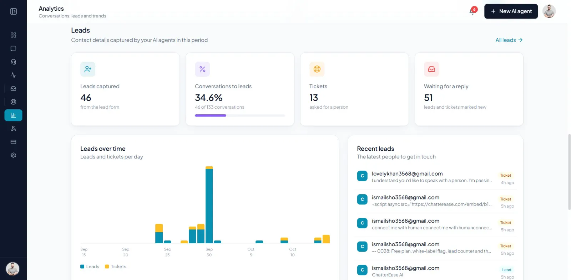Click the Recent leads heading
This screenshot has width=571, height=280.
[x=375, y=149]
